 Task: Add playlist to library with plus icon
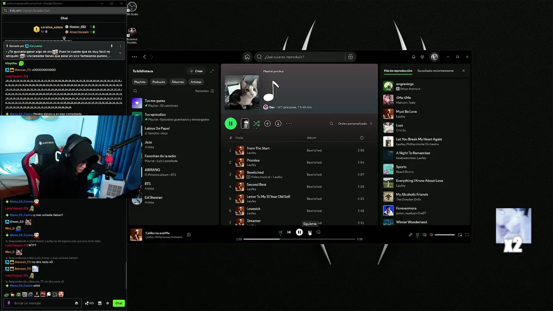click(x=267, y=124)
